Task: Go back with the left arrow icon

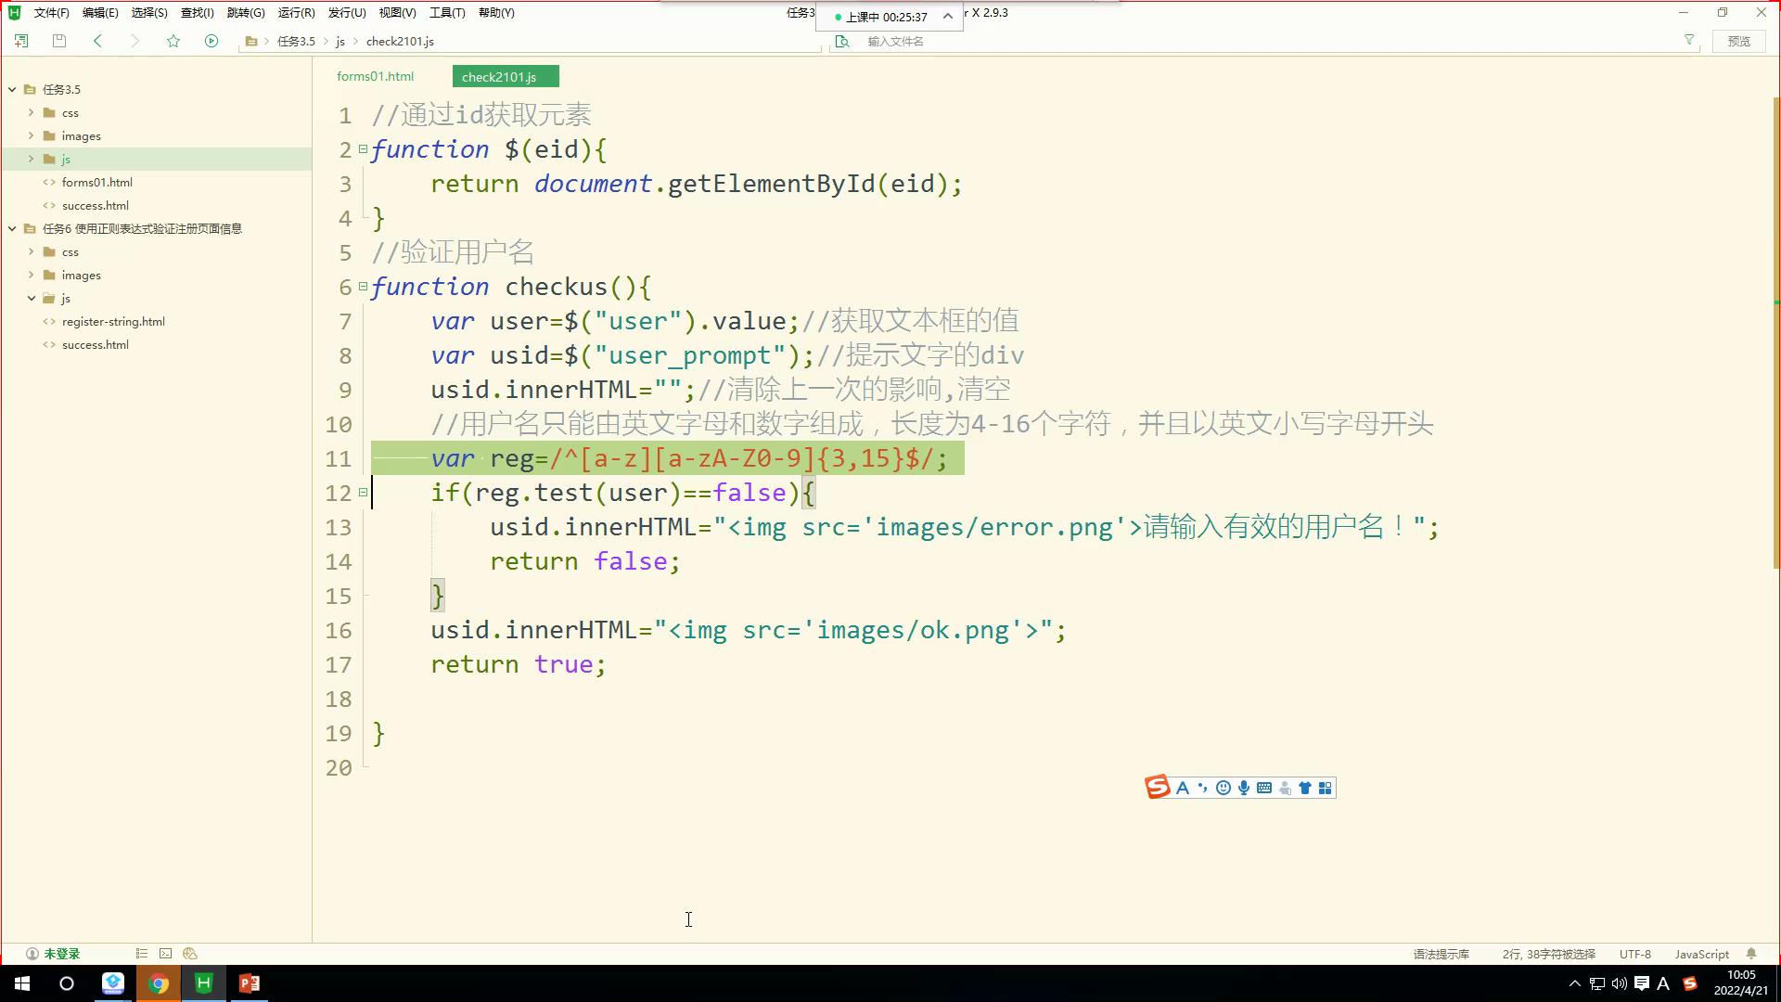Action: point(97,41)
